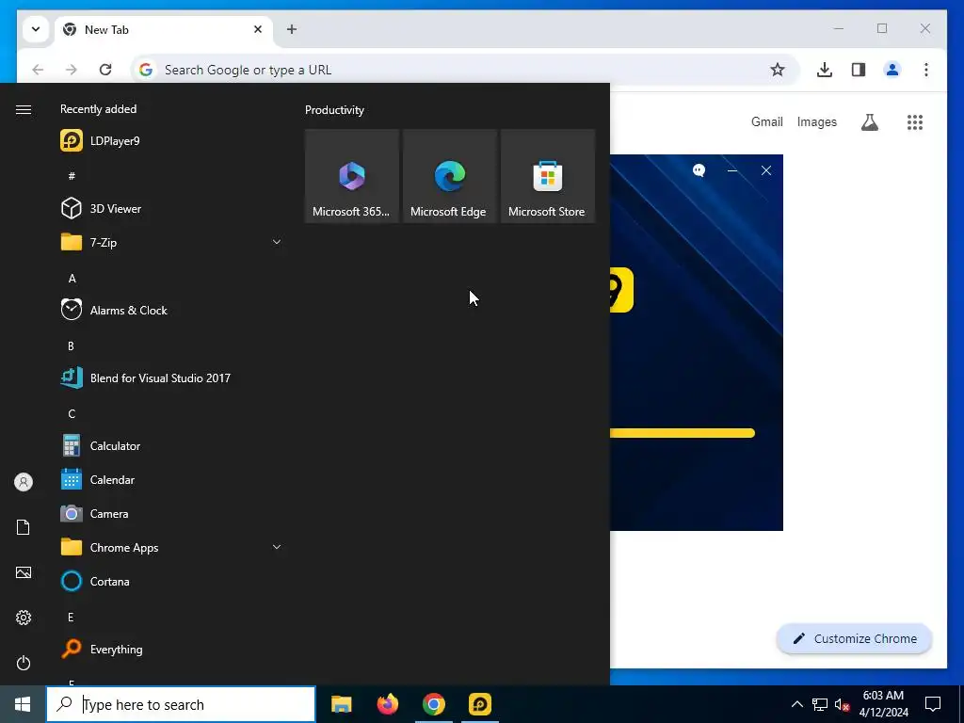
Task: Launch 3D Viewer app
Action: pos(172,208)
